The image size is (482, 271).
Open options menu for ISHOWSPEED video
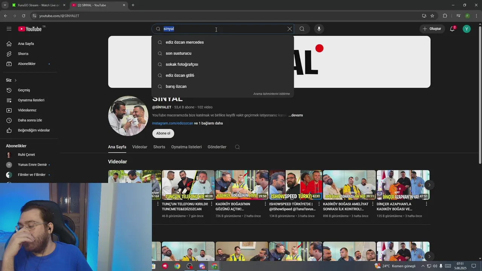(319, 204)
